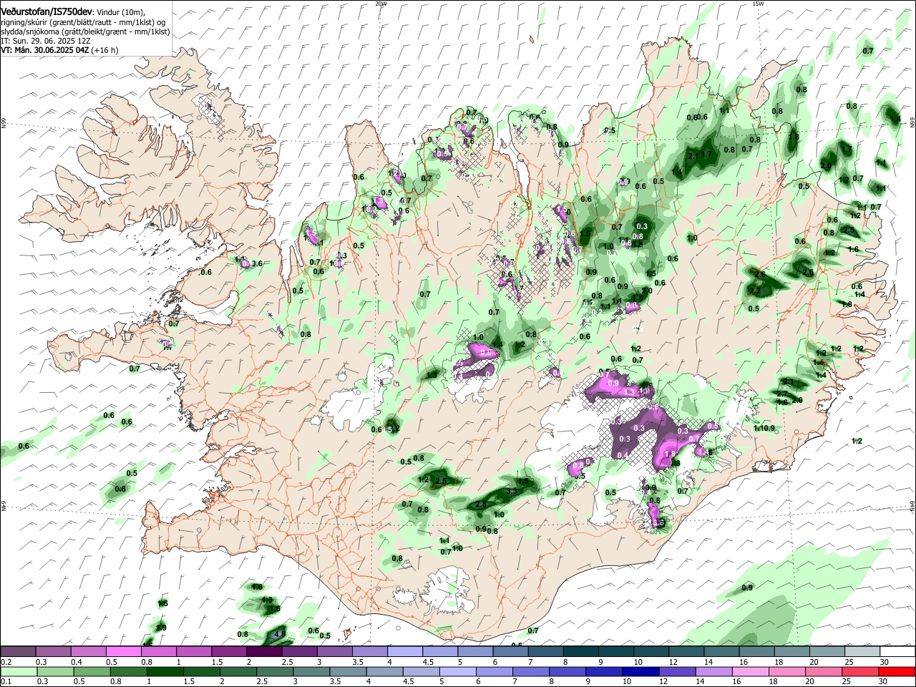This screenshot has width=916, height=687.
Task: Select the 2–2.5 dark purple snow swatch
Action: [264, 652]
